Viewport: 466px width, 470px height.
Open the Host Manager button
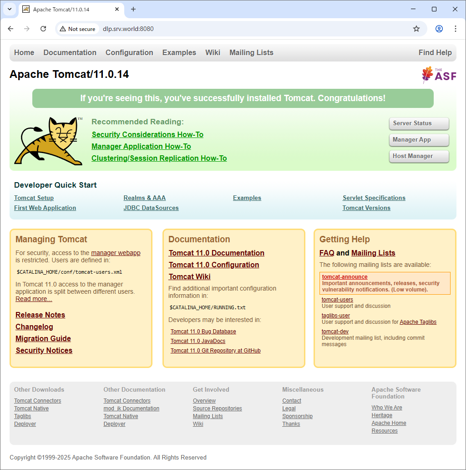(419, 156)
